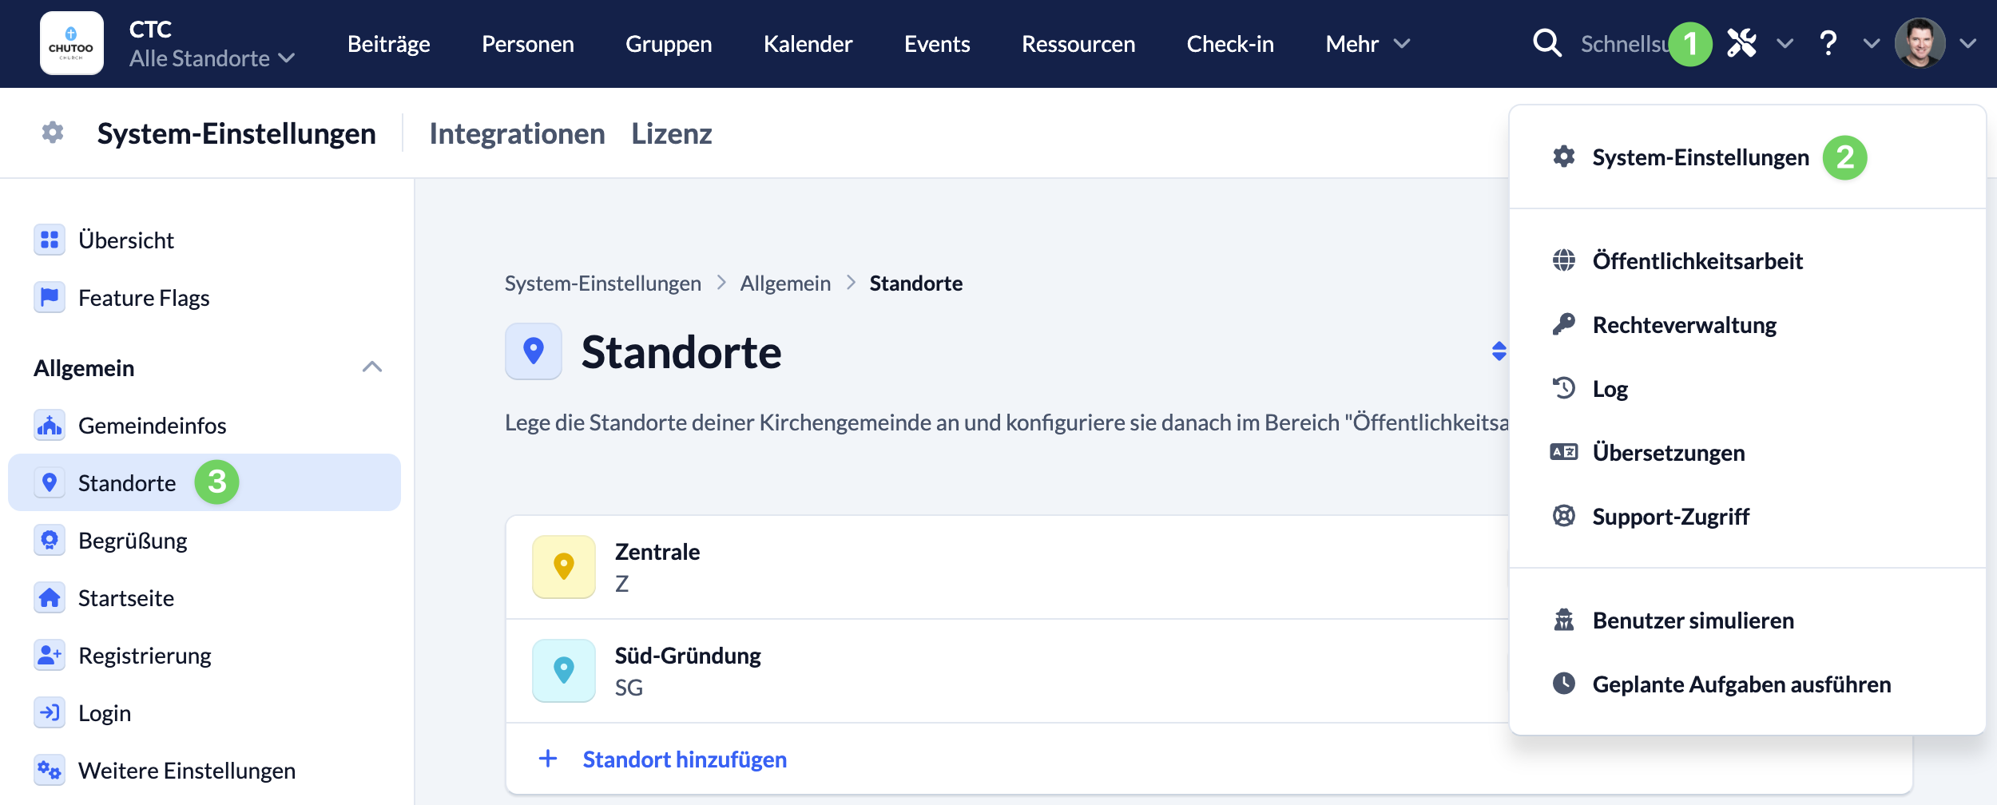Expand the Alle Standorte selector
Screen dimensions: 1997x805
point(212,58)
